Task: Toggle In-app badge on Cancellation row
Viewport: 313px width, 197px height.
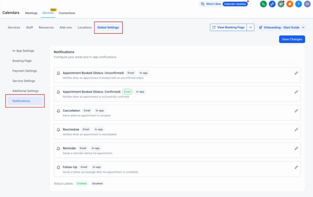Action: click(x=100, y=110)
